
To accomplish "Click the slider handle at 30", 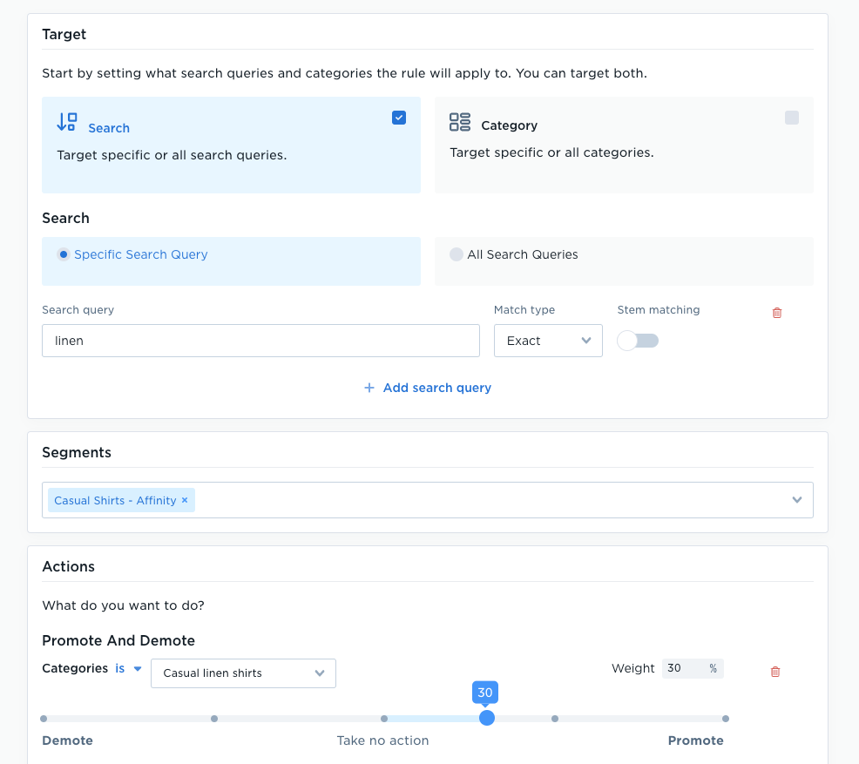I will tap(486, 718).
